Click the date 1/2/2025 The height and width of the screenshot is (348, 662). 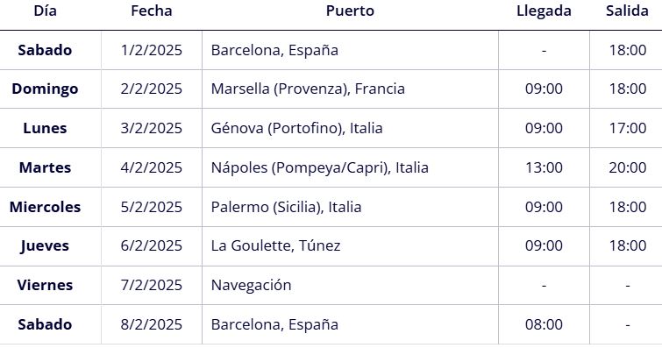tap(152, 50)
